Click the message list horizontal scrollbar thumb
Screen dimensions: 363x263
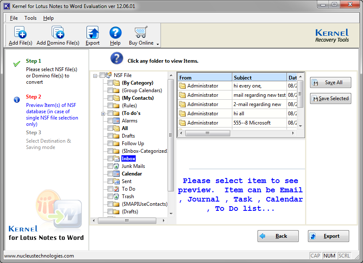[208, 133]
